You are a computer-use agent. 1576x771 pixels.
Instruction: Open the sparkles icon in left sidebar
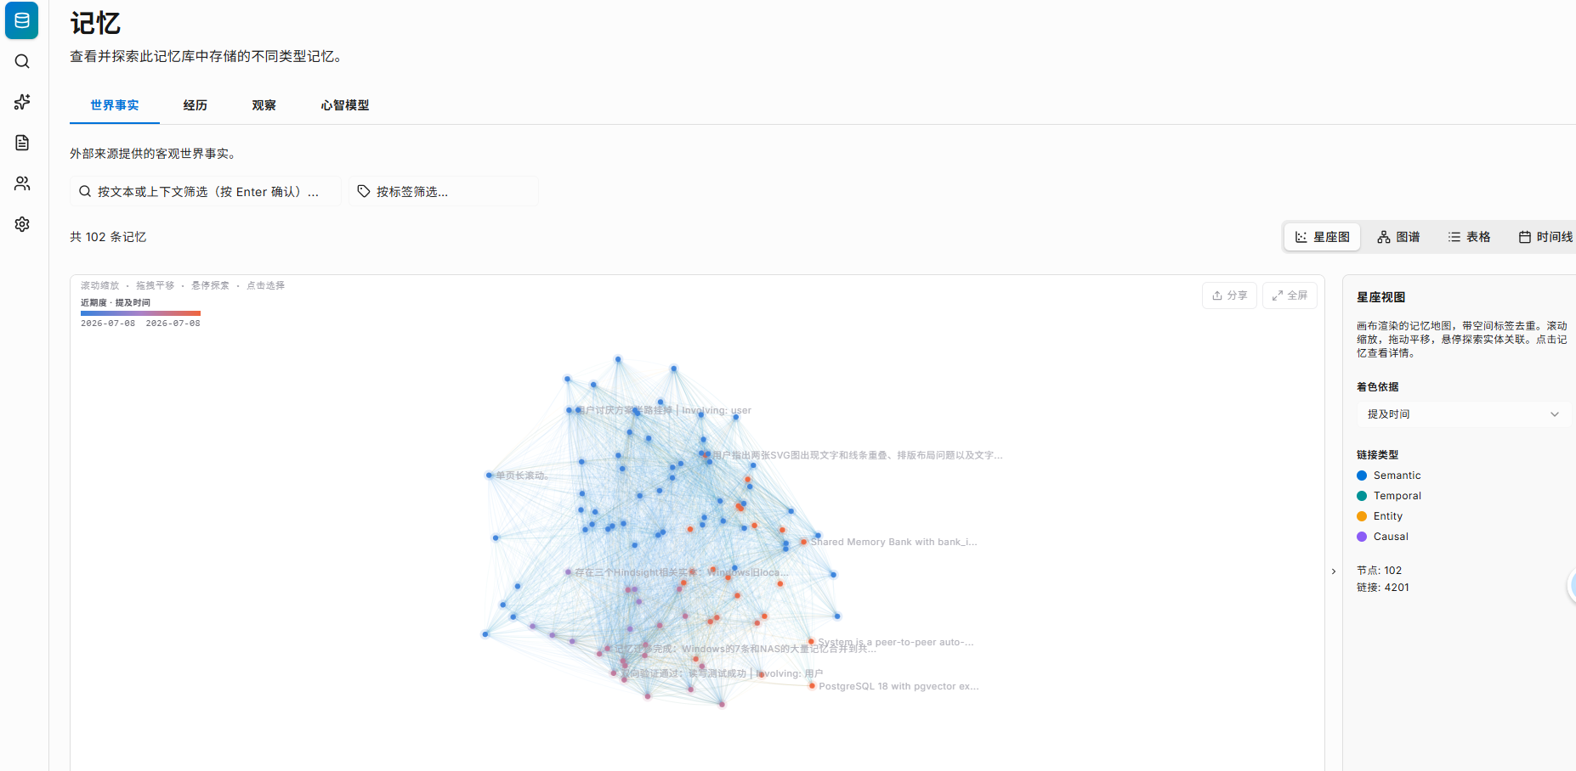pyautogui.click(x=22, y=102)
